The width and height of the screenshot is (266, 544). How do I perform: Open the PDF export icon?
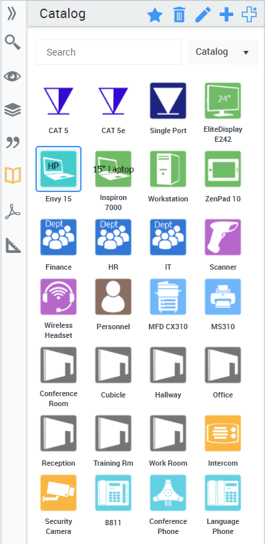coord(13,211)
